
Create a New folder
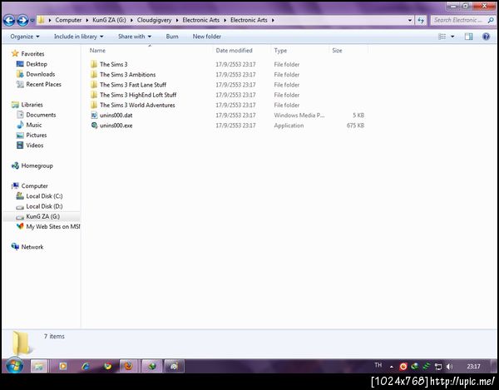point(207,37)
